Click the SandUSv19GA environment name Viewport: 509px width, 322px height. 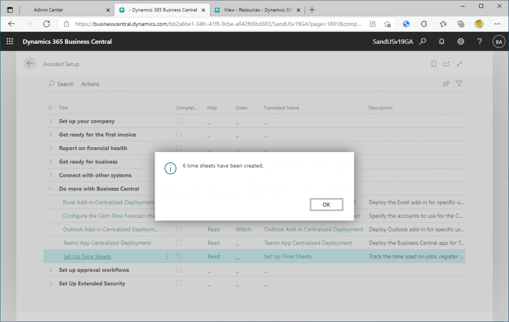pos(393,42)
